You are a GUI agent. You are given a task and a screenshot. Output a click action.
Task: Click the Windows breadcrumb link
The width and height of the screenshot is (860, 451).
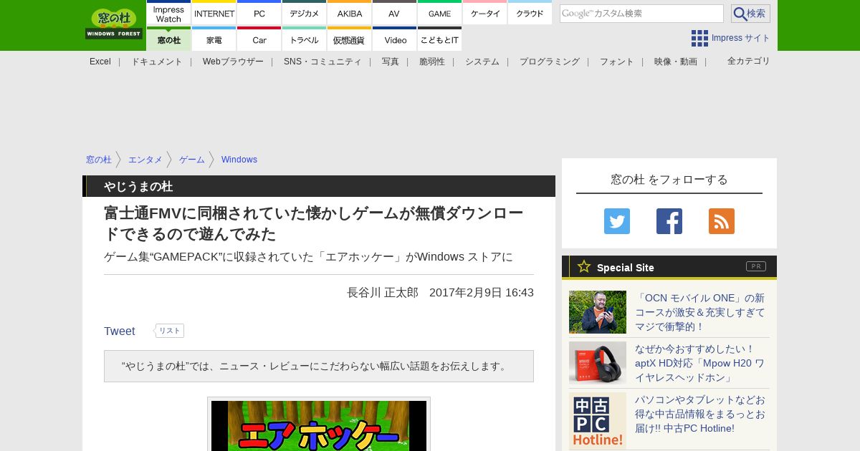[239, 160]
